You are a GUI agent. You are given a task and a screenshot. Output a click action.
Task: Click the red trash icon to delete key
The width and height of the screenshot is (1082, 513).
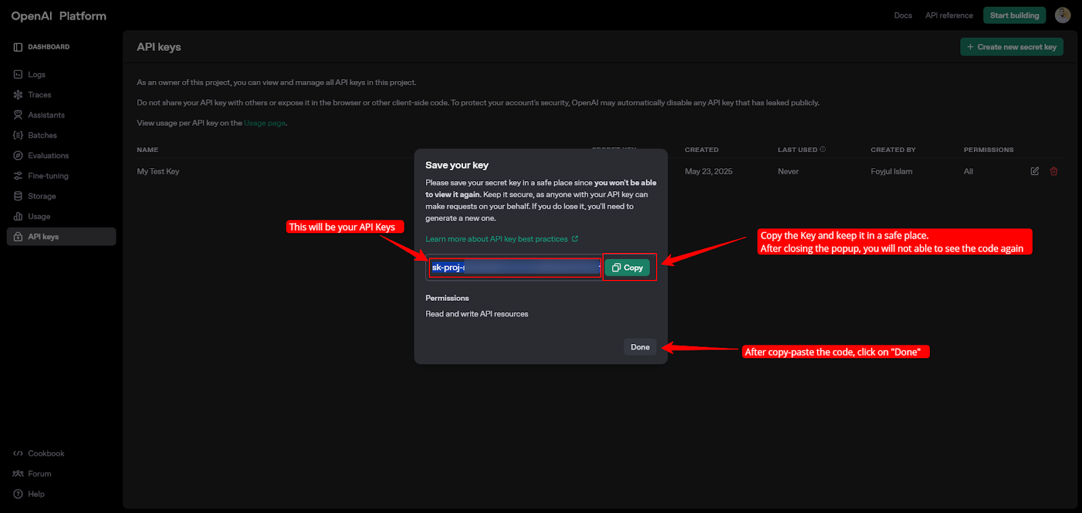coord(1054,171)
